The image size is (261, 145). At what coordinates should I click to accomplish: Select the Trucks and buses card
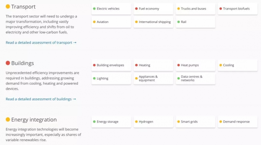coord(195,9)
